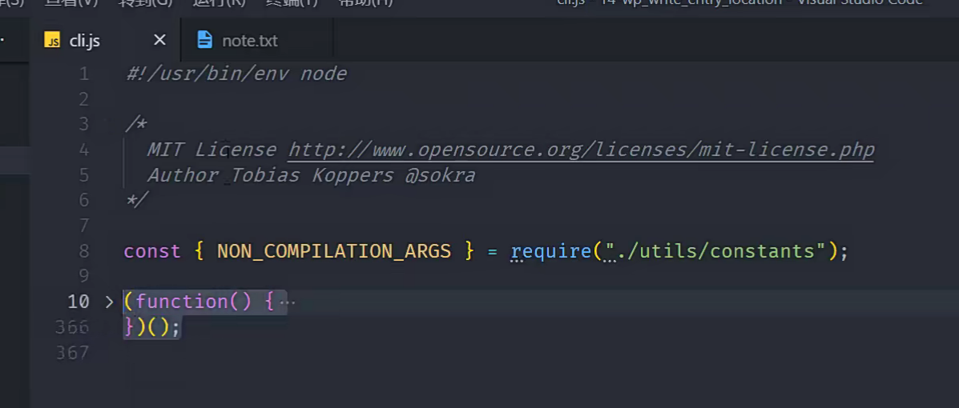The height and width of the screenshot is (408, 959).
Task: Place cursor on NON_COMPILATION_ARGS identifier
Action: pyautogui.click(x=334, y=251)
